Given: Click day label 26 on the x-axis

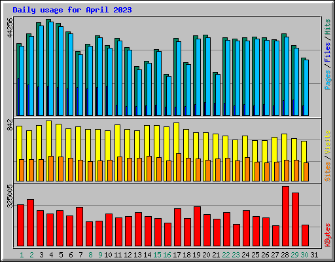Looking at the screenshot, I should click(x=265, y=255).
